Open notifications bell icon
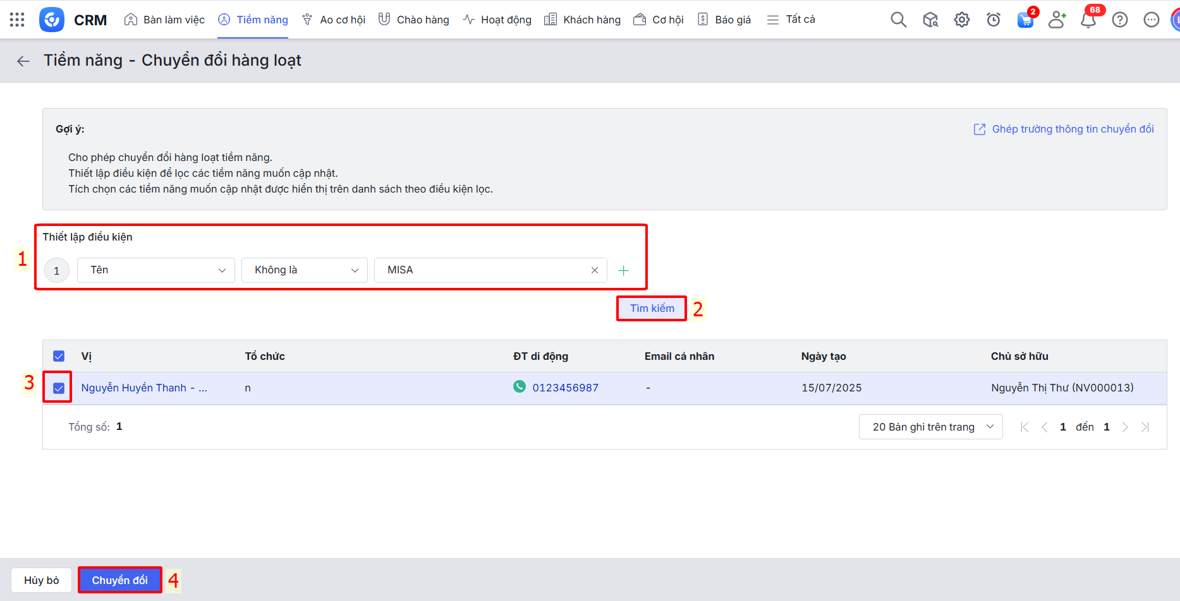This screenshot has height=601, width=1180. [x=1088, y=20]
